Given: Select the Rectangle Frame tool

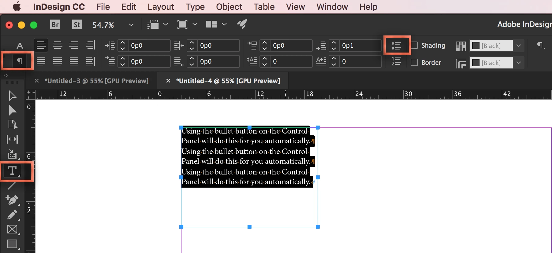Looking at the screenshot, I should (x=12, y=229).
